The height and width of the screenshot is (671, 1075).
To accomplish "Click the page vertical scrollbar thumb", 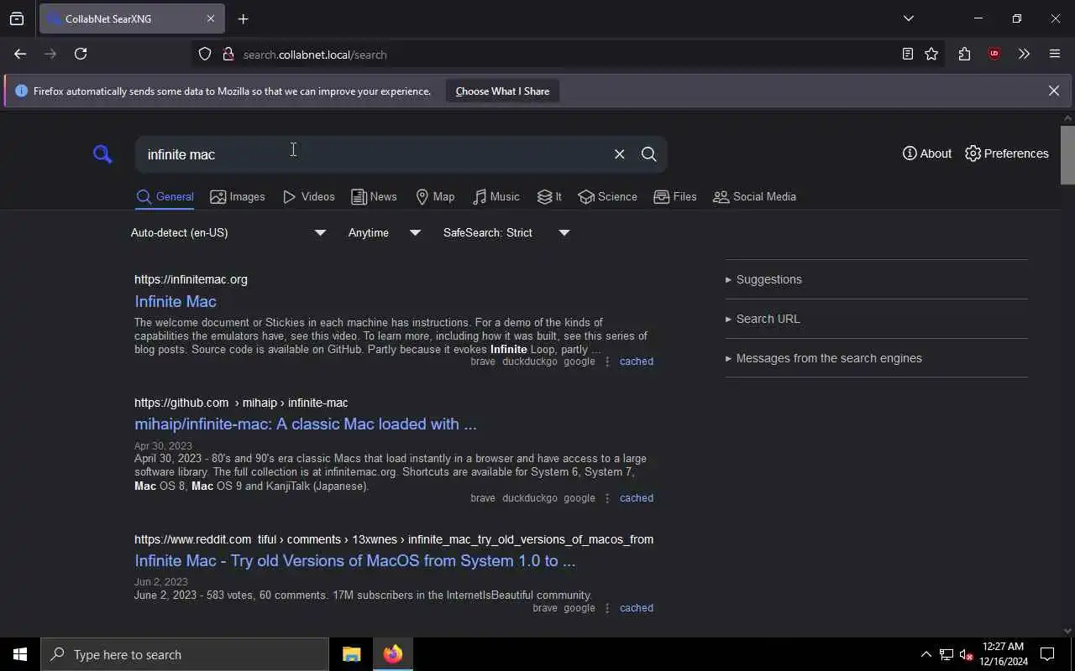I will 1067,154.
